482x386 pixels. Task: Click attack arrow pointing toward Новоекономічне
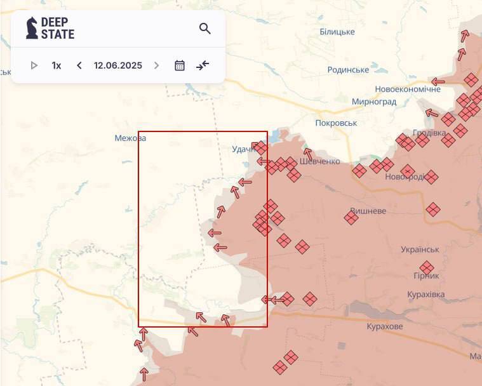438,82
